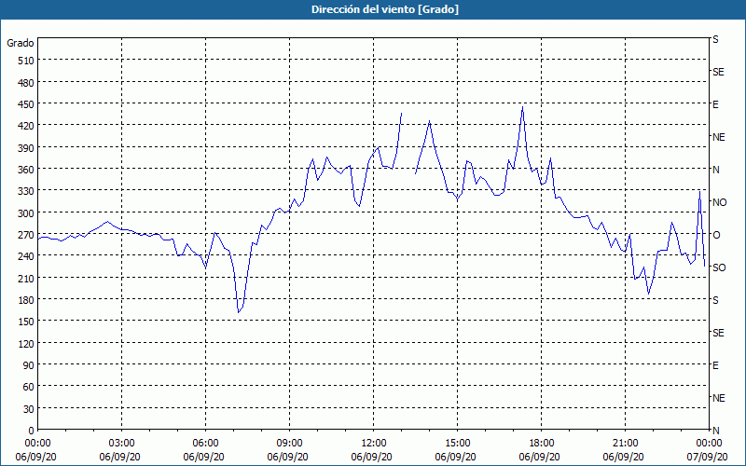Select the 240 degree axis value
Screen dimensions: 746x466
(26, 256)
